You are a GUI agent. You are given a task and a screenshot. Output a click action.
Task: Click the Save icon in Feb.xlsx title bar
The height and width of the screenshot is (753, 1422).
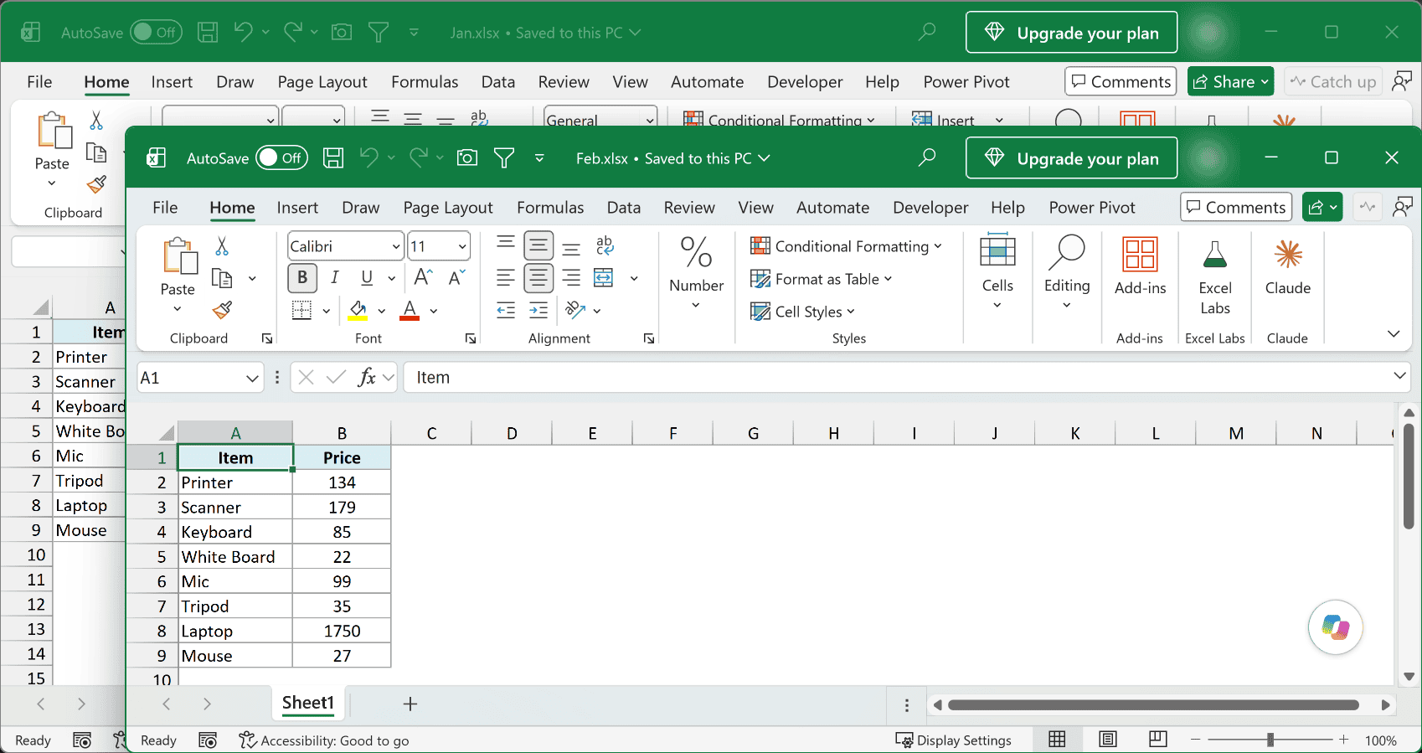(333, 157)
